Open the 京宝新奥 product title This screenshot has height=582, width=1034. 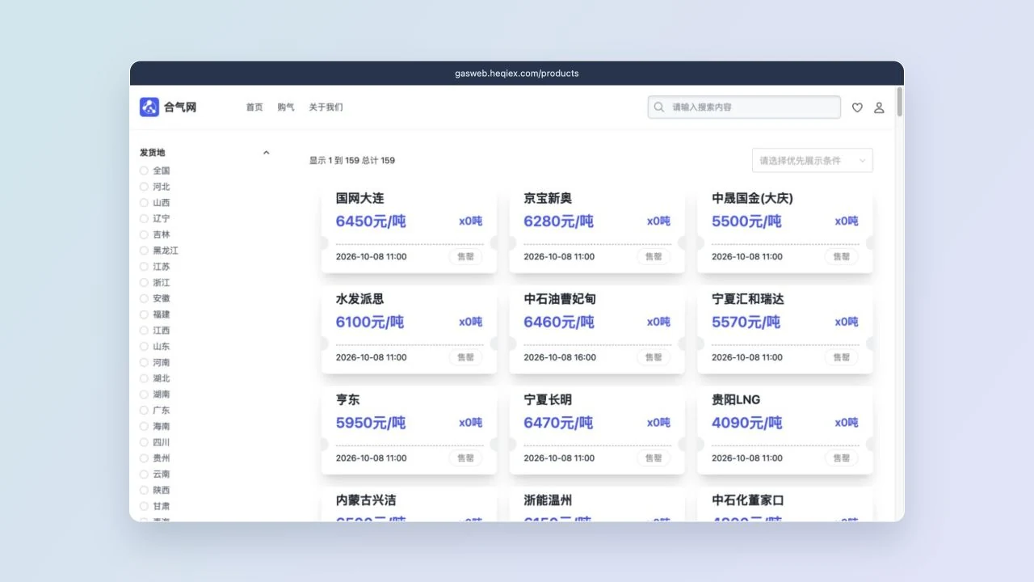click(x=548, y=198)
